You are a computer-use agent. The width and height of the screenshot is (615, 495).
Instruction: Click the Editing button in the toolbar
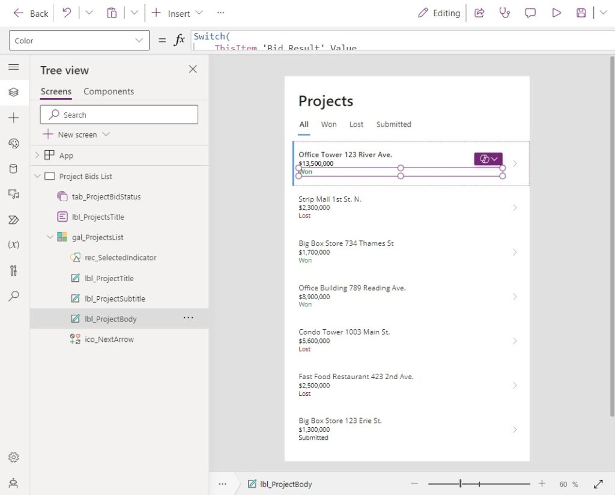coord(439,13)
